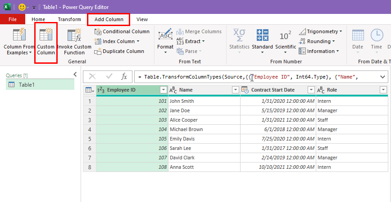Select row number 8
Viewport: 391px width, 202px height.
click(90, 167)
